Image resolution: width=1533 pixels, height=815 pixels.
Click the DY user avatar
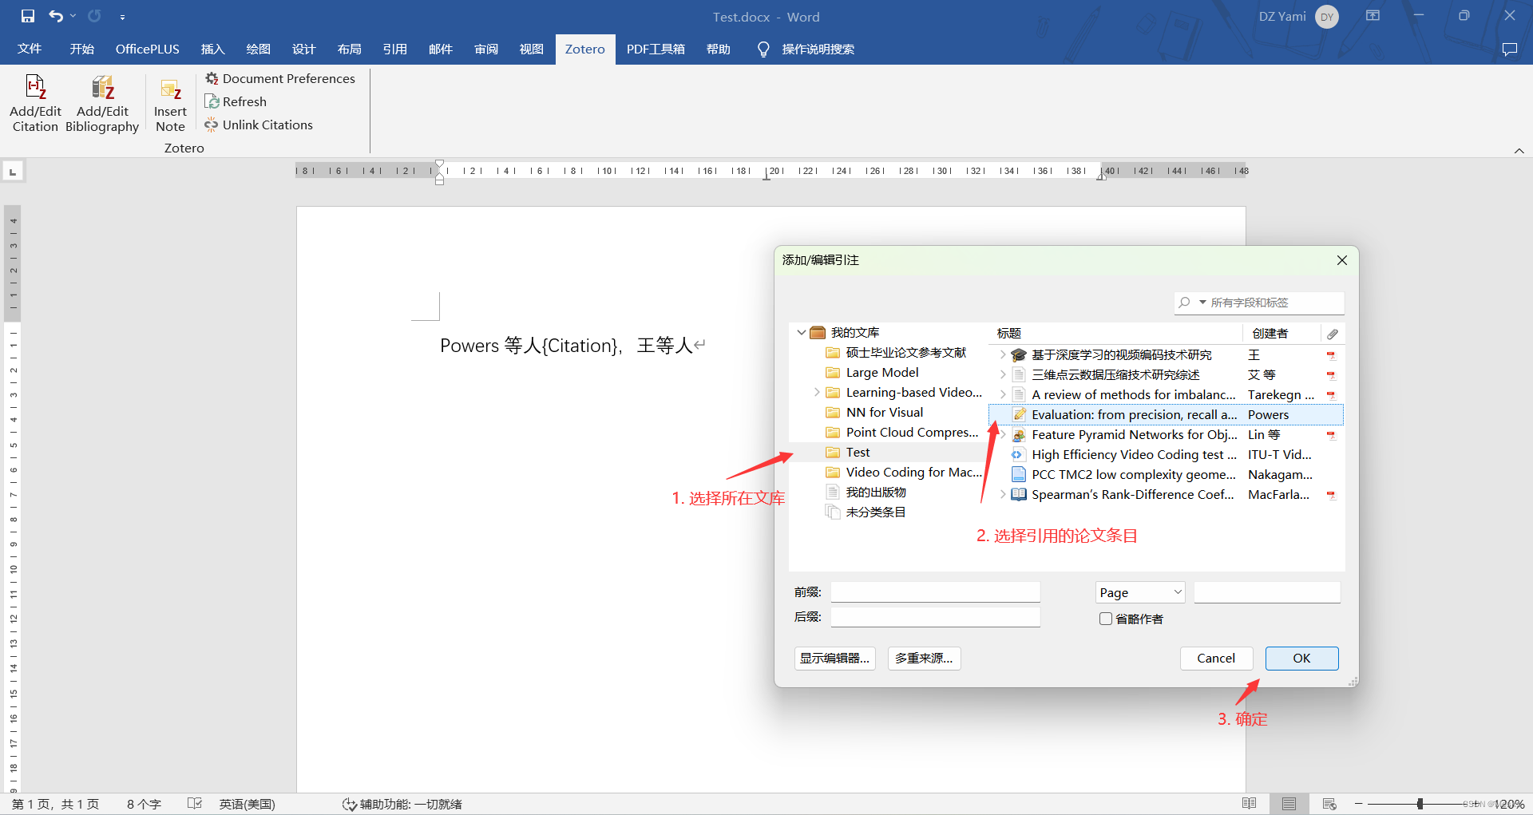[1327, 17]
